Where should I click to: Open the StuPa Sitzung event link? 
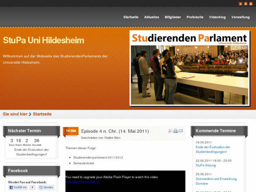[x=206, y=165]
